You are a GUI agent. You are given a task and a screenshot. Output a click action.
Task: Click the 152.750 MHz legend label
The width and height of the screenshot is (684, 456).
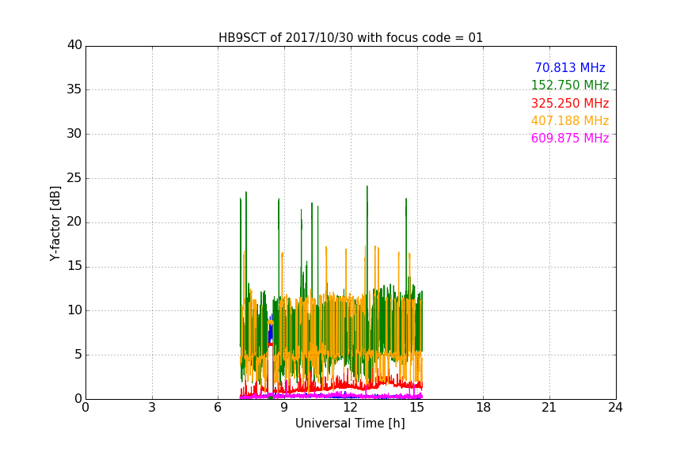click(x=570, y=85)
